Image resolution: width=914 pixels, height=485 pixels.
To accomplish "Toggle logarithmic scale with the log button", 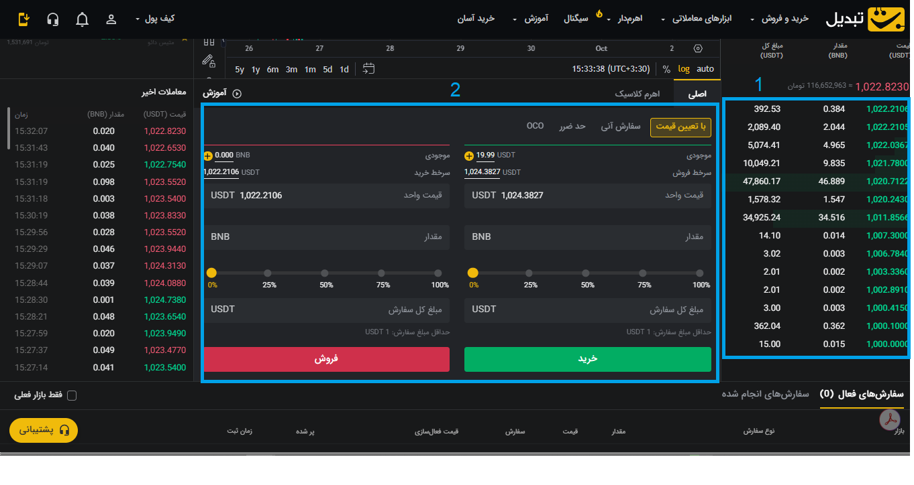I will 684,68.
